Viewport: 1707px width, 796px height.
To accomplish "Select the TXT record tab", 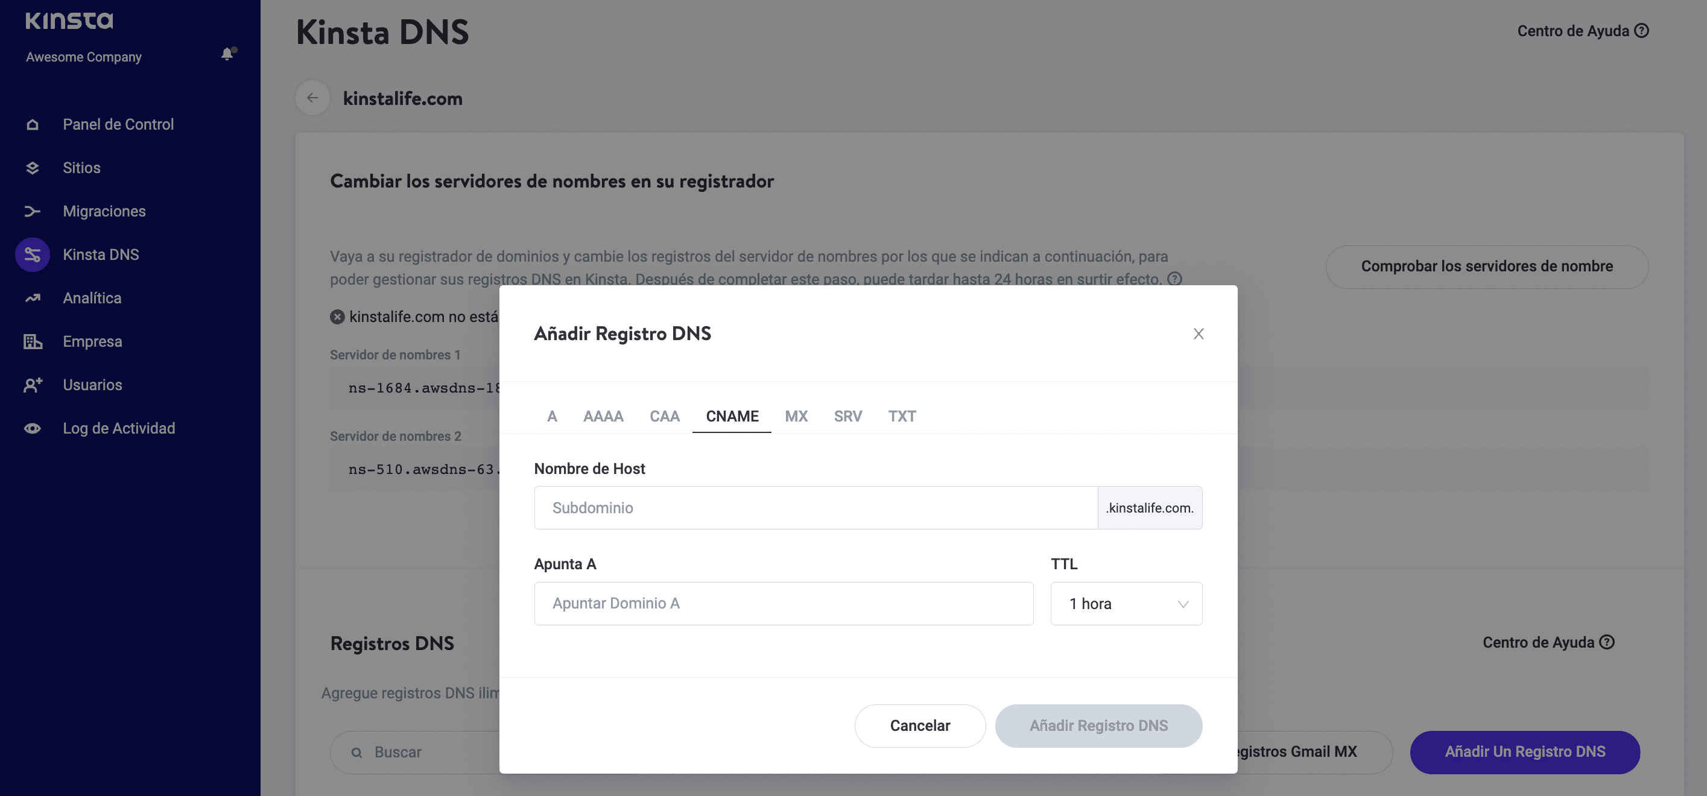I will 902,417.
